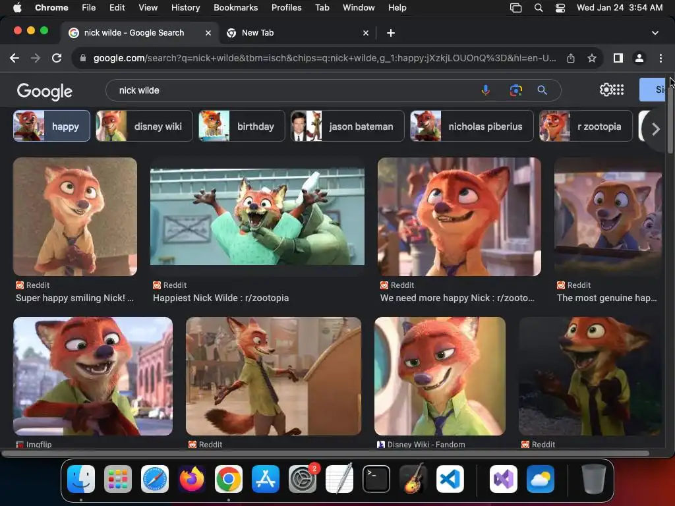Open the Trash in the dock

594,479
